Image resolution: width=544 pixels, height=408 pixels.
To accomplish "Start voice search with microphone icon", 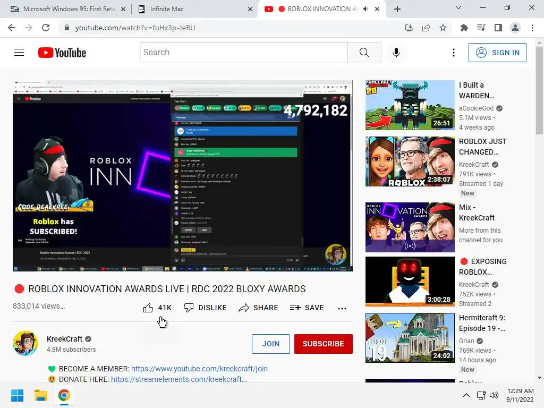I will pos(396,53).
